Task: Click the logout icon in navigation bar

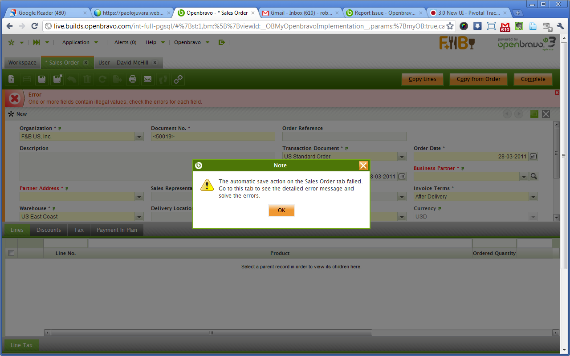Action: click(222, 42)
